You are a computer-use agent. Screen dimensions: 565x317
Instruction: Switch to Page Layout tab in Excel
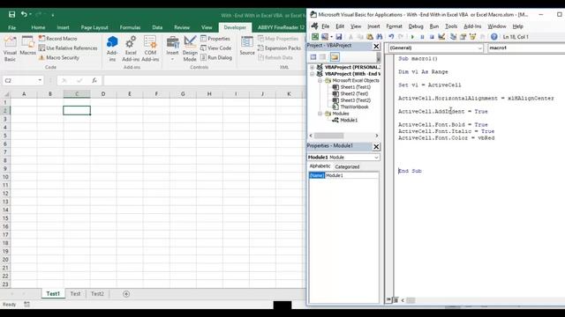[94, 27]
